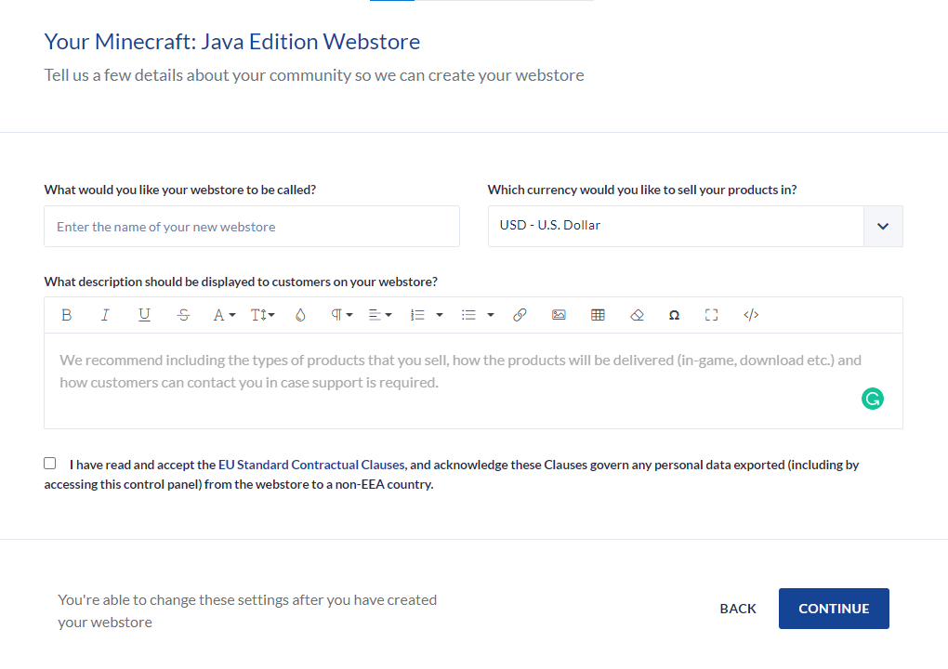
Task: Click into the webstore description text area
Action: click(473, 381)
